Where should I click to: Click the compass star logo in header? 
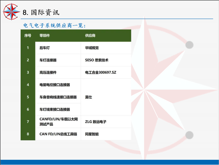coord(11,11)
